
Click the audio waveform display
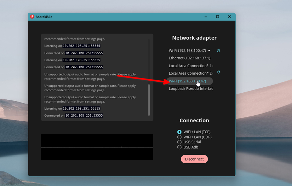[97, 147]
